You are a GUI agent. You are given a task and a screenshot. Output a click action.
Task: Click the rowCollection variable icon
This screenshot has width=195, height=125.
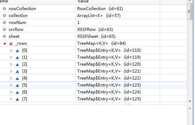[5, 9]
